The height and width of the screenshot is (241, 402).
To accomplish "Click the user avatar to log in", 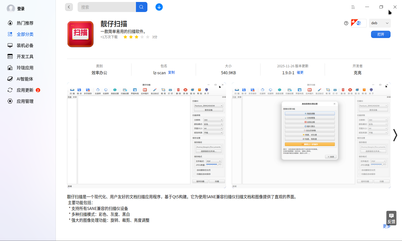I will pos(11,9).
